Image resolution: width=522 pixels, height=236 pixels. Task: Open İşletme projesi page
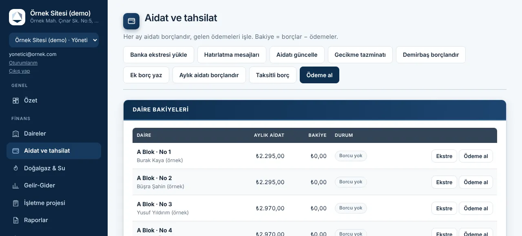pyautogui.click(x=54, y=203)
